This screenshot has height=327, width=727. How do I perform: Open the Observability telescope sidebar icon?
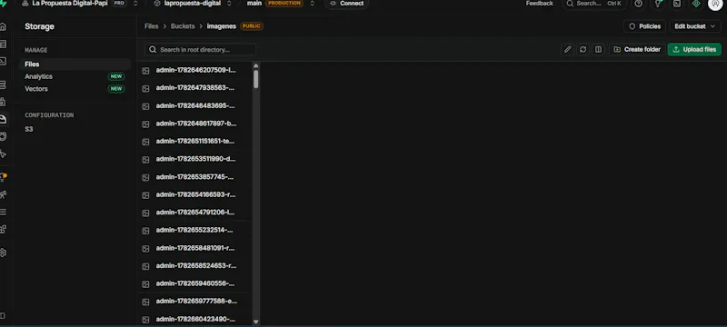[x=4, y=194]
